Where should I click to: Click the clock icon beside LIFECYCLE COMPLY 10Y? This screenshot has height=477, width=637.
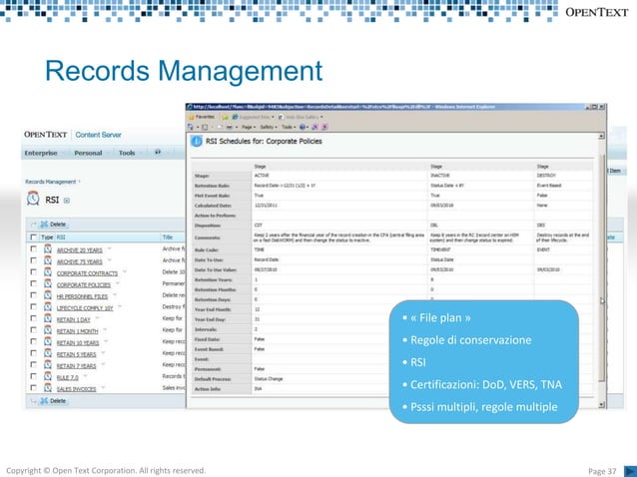click(48, 307)
